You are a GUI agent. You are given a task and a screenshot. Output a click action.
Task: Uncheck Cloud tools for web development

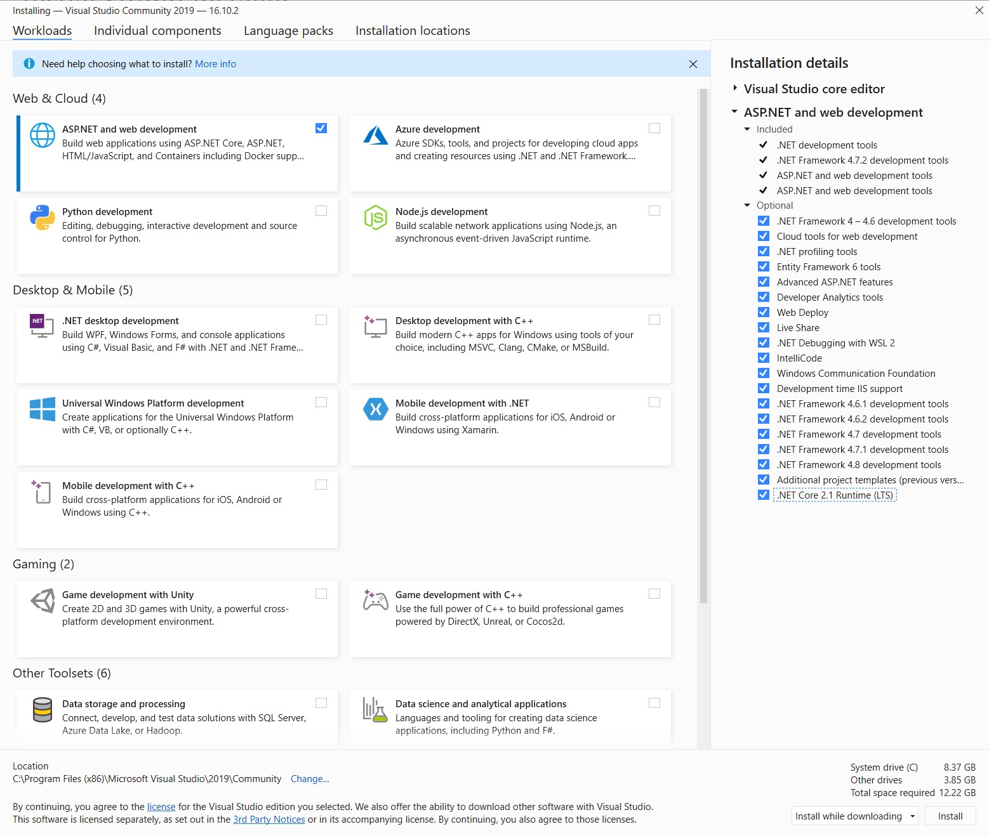[x=764, y=236]
